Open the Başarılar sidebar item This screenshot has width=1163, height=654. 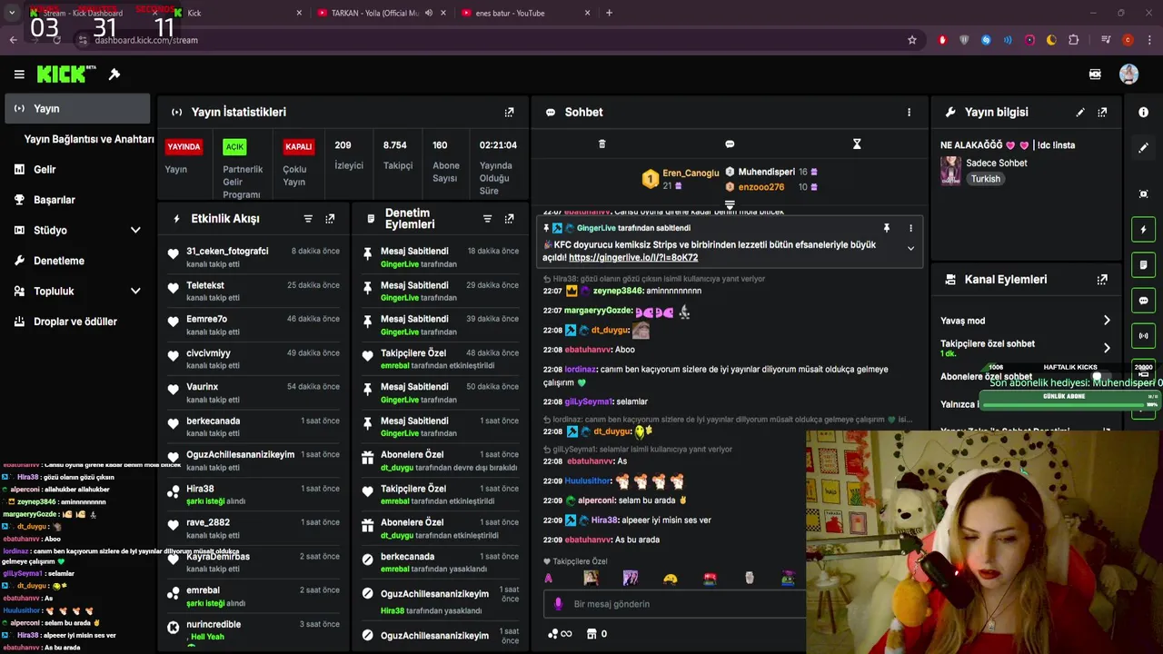coord(77,200)
